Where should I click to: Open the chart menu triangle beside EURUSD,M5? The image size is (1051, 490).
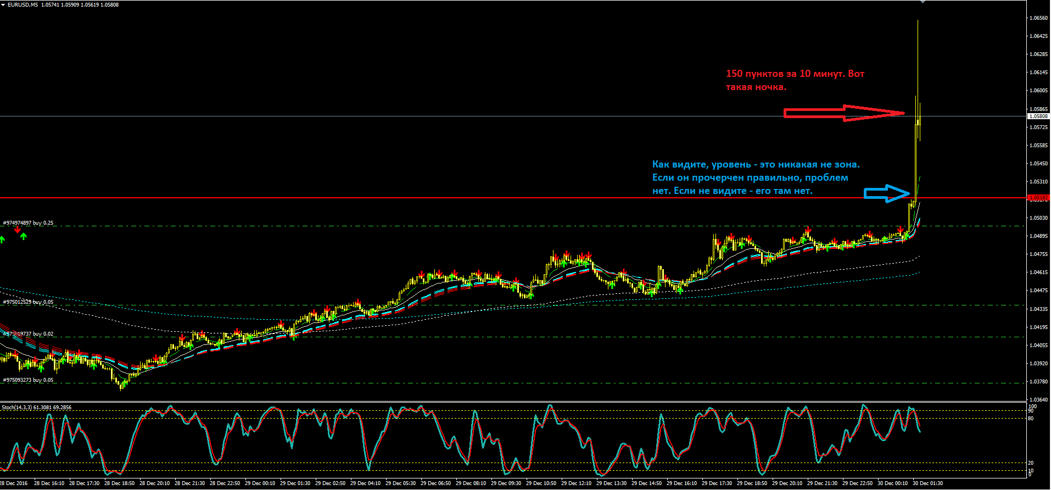3,5
